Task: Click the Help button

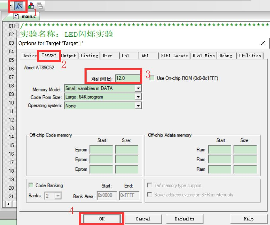Action: click(x=249, y=219)
